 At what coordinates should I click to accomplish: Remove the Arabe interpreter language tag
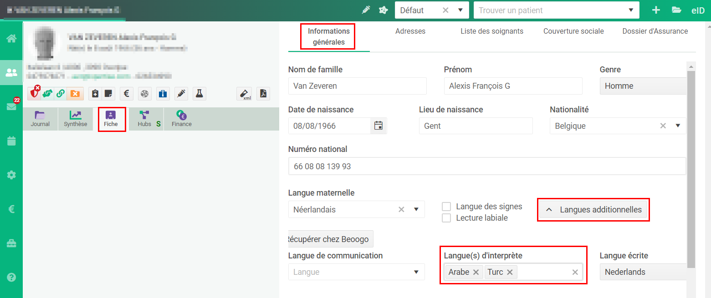pos(476,272)
